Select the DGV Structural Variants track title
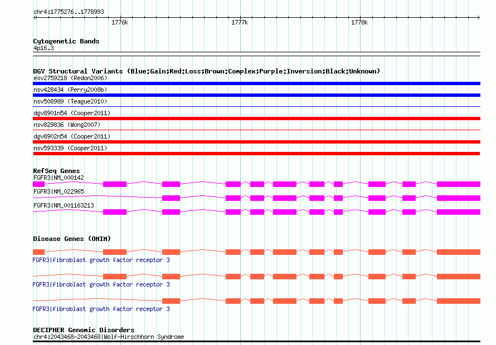 [x=206, y=71]
